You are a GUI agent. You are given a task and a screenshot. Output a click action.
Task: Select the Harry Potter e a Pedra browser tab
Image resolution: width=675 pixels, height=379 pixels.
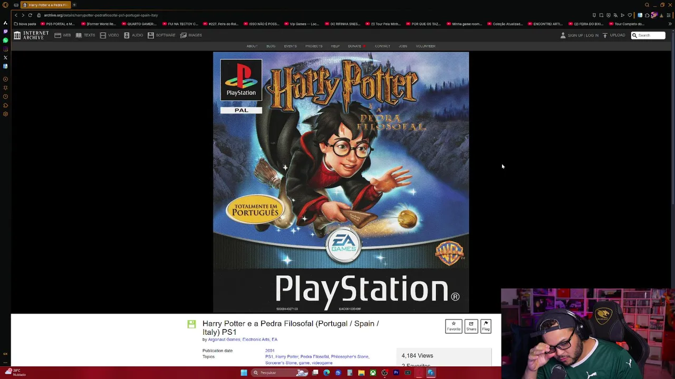(45, 5)
